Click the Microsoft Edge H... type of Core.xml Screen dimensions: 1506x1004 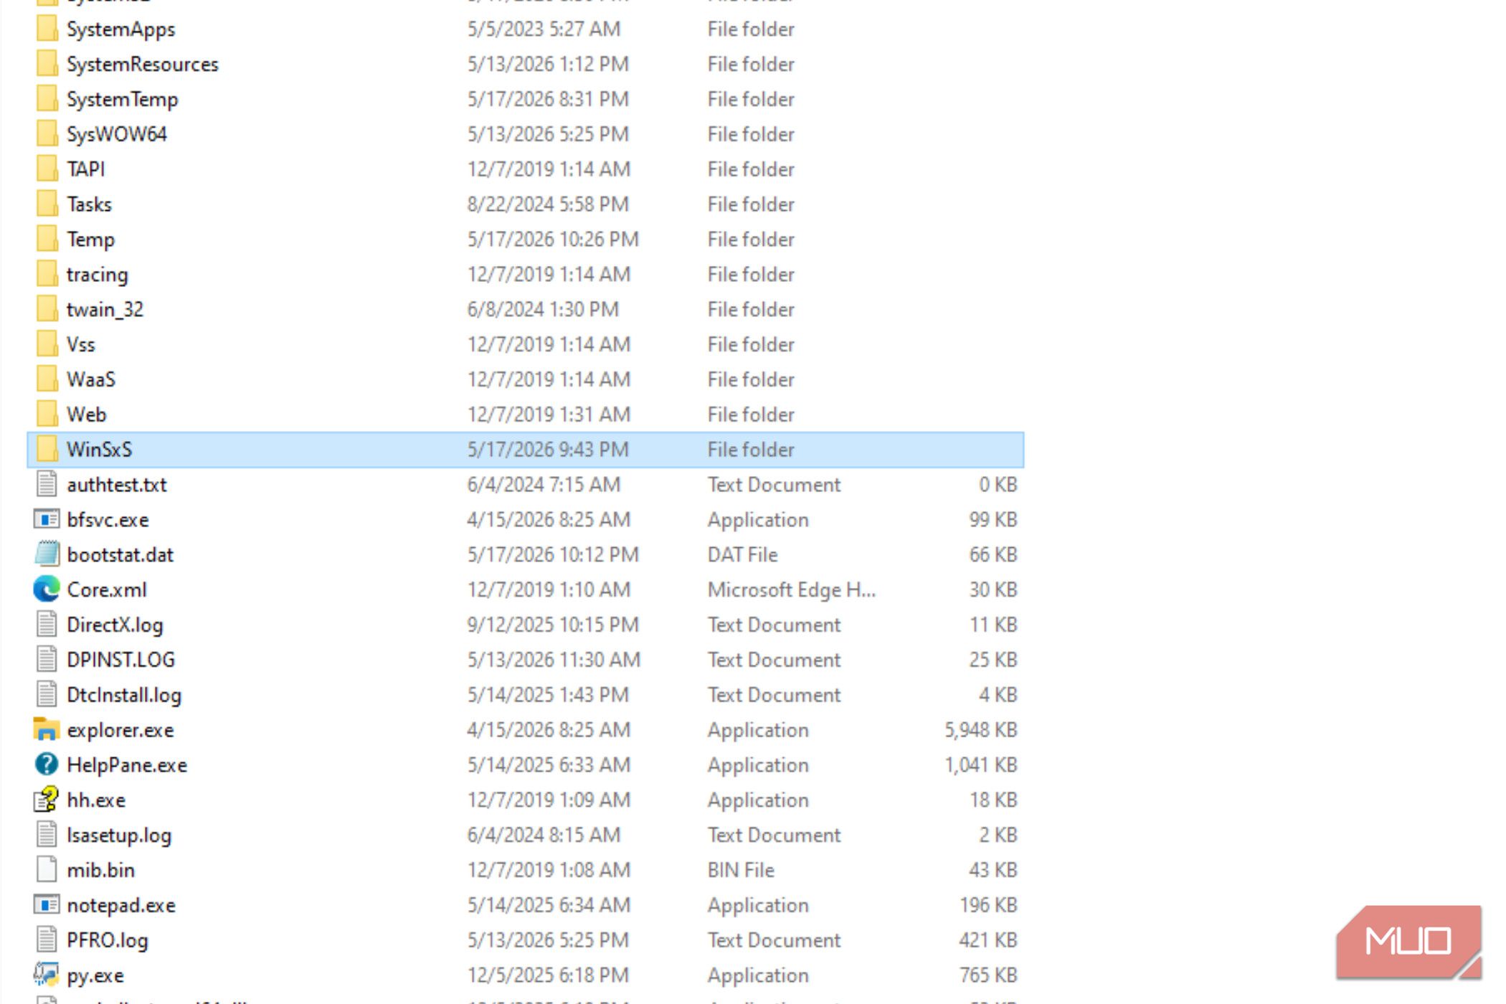point(792,589)
